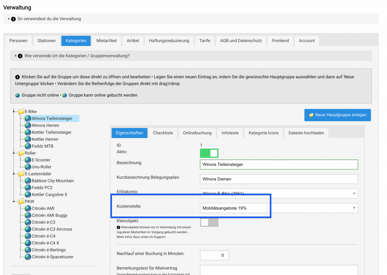Click into the Bezeichnung input field

pyautogui.click(x=279, y=164)
